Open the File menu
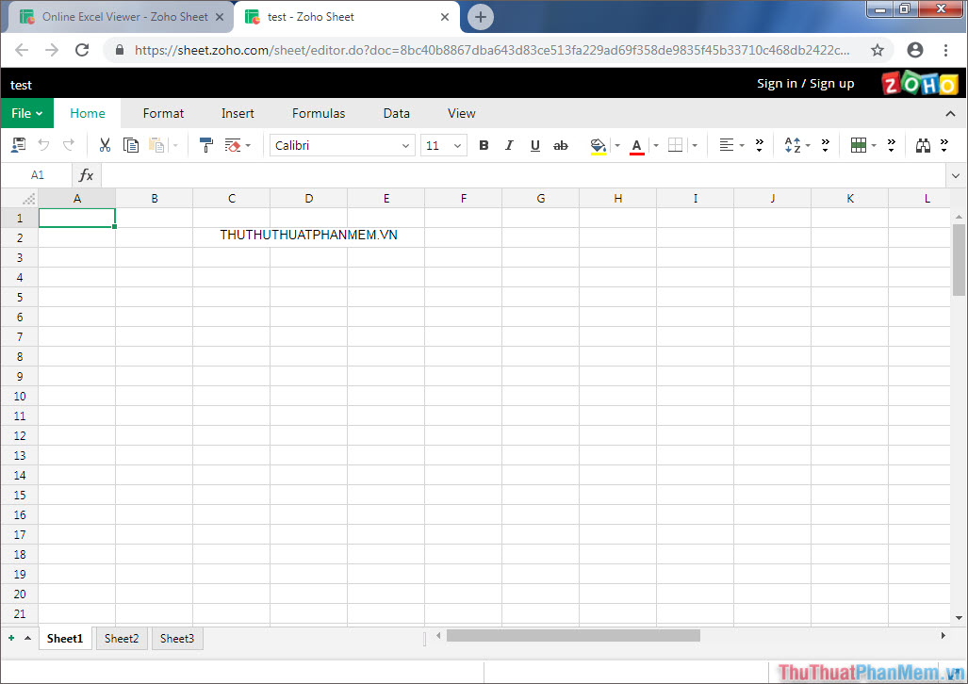Viewport: 968px width, 684px height. pyautogui.click(x=27, y=113)
